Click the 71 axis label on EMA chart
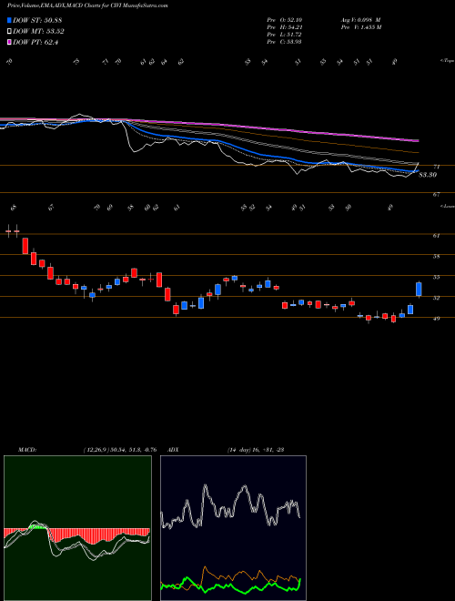The width and height of the screenshot is (455, 601). click(436, 167)
